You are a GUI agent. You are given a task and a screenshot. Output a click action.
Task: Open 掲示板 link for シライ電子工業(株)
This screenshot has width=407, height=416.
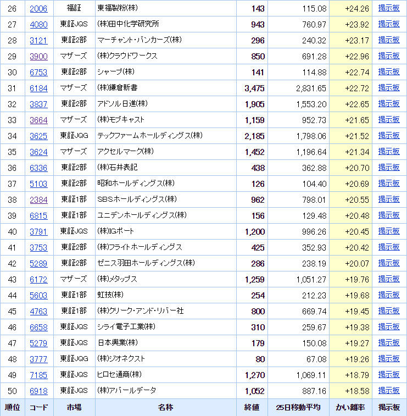[x=389, y=327]
